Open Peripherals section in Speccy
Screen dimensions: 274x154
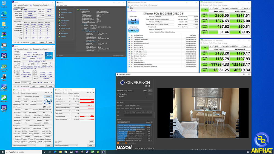64,34
